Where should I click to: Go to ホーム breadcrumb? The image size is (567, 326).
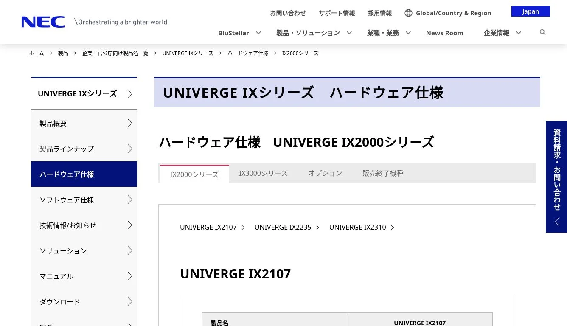pos(36,53)
